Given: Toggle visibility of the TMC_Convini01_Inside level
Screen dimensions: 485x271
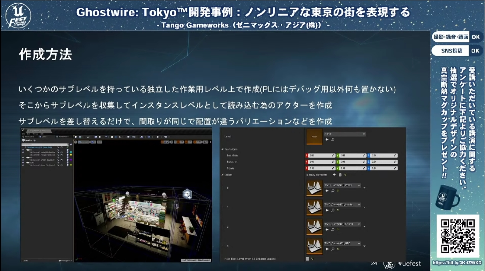Looking at the screenshot, I should pos(23,152).
